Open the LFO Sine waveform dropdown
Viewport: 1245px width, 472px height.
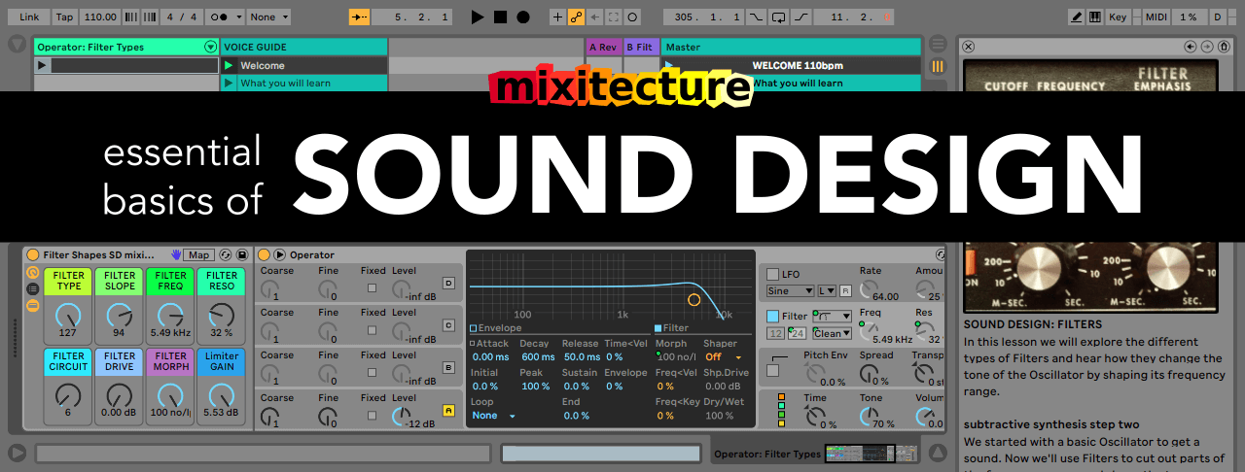point(790,290)
